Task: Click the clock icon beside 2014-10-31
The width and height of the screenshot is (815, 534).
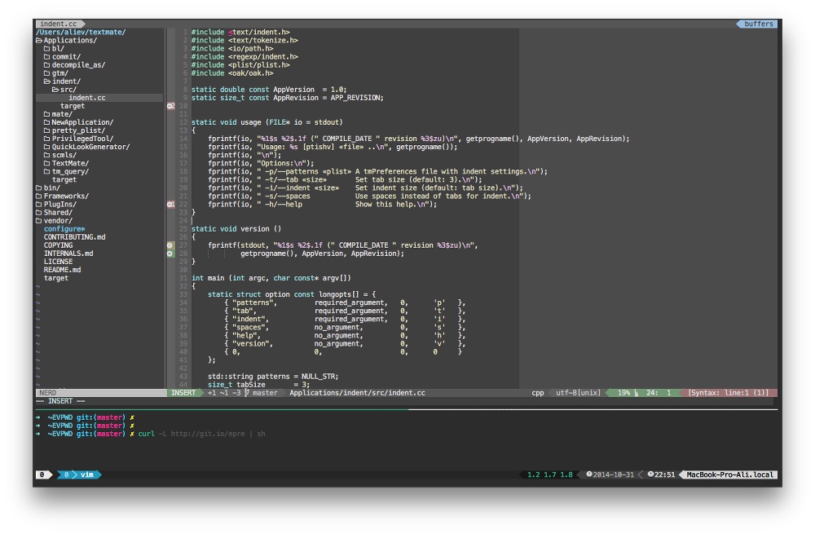Action: 589,474
